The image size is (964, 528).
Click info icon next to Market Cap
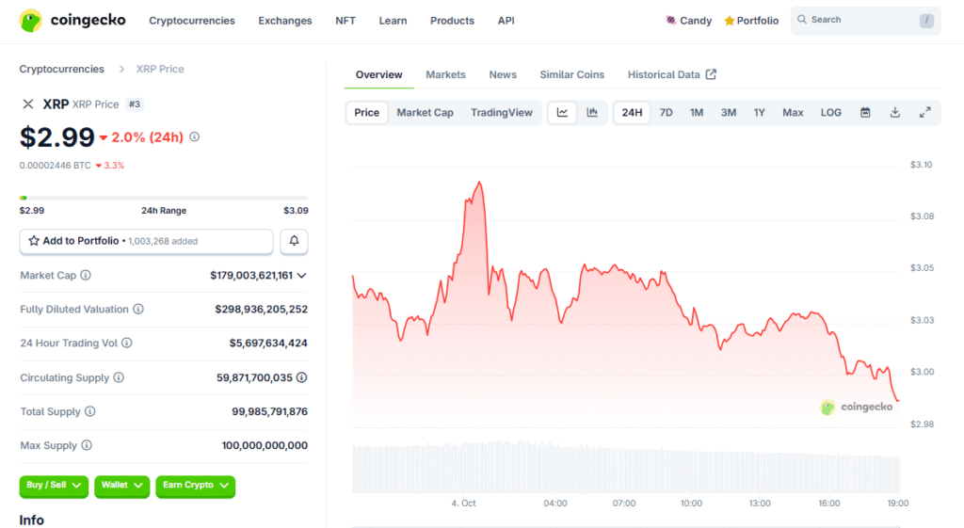point(86,276)
